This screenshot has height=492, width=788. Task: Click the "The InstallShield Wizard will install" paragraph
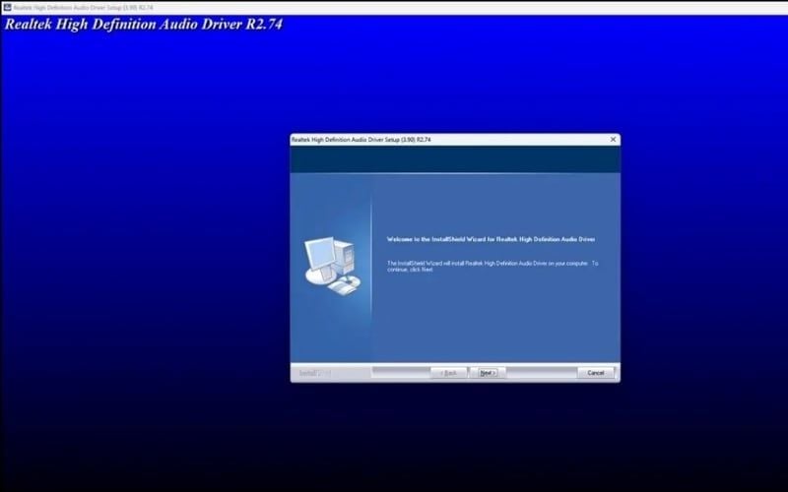[x=492, y=266]
